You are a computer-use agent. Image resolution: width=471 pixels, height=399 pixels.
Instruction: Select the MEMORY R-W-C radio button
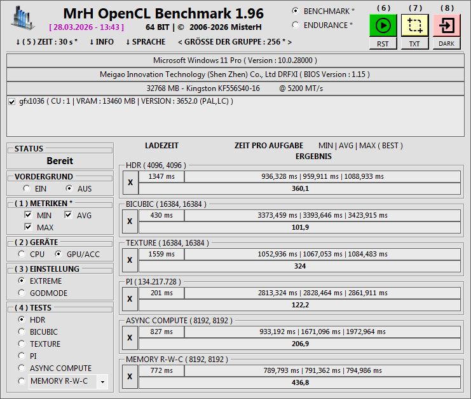(x=22, y=381)
